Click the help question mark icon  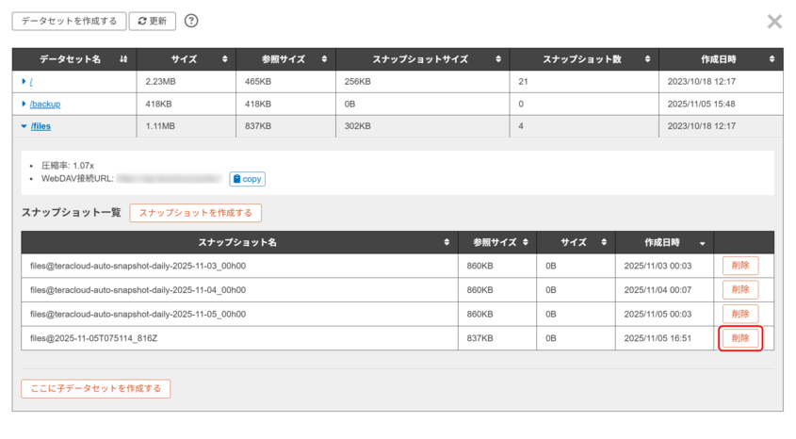click(191, 21)
